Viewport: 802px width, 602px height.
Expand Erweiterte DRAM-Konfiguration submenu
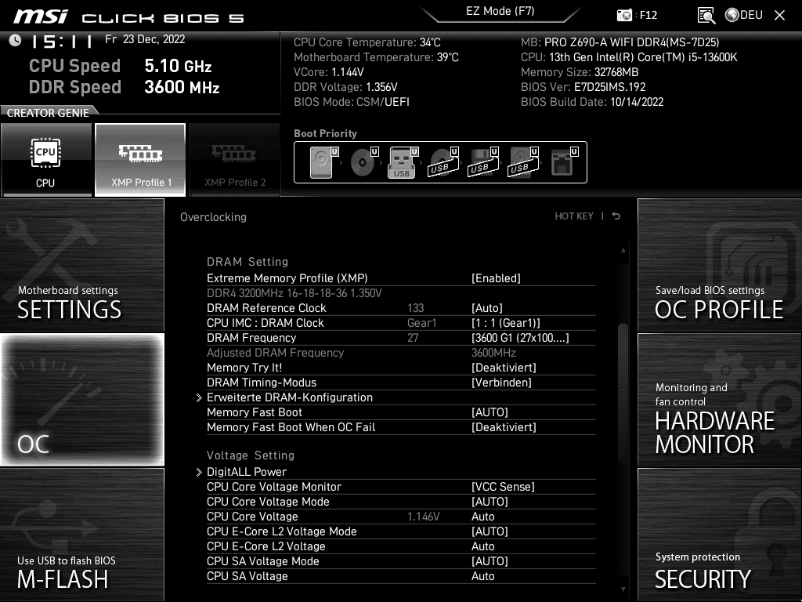[x=290, y=397]
